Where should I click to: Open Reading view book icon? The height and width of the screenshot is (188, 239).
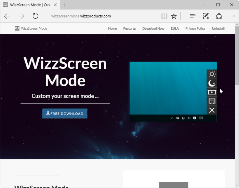click(164, 16)
